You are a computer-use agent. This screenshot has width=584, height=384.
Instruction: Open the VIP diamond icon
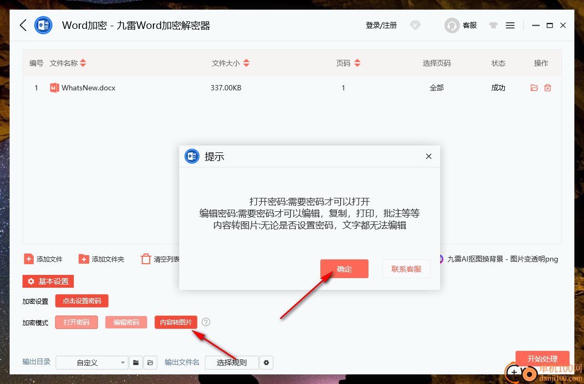point(415,25)
